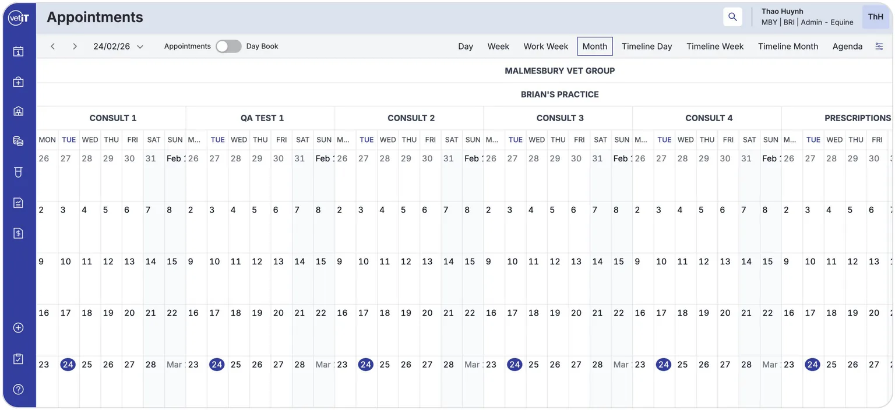Image resolution: width=895 pixels, height=410 pixels.
Task: Open the dollar invoice document icon
Action: [x=19, y=233]
